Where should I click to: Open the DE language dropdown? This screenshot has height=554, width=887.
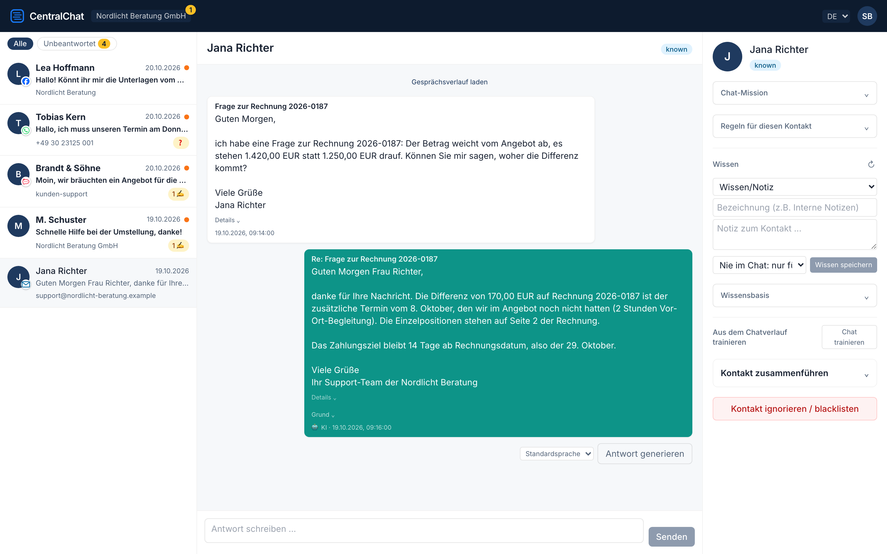[836, 16]
